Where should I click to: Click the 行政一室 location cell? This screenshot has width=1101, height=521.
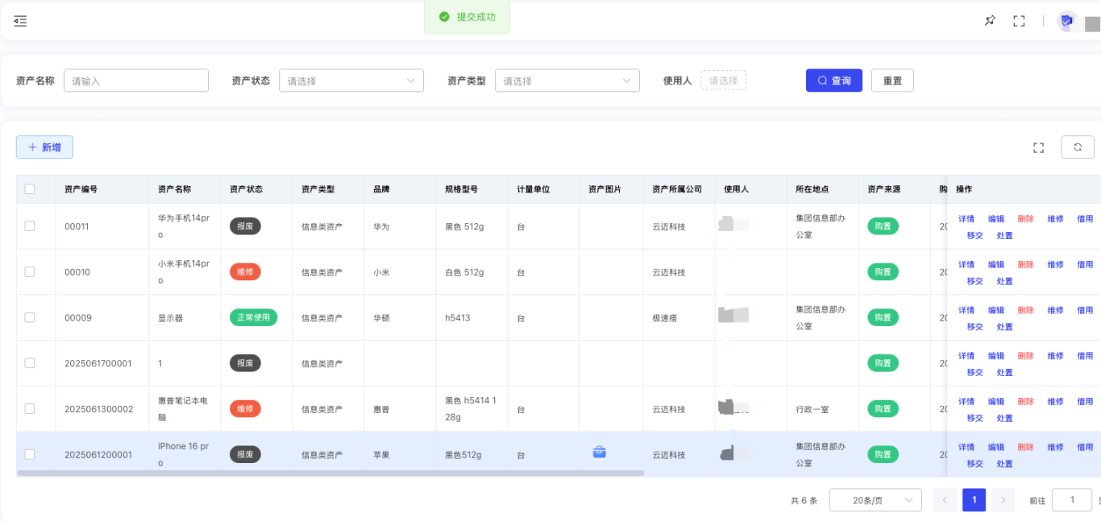tap(812, 409)
